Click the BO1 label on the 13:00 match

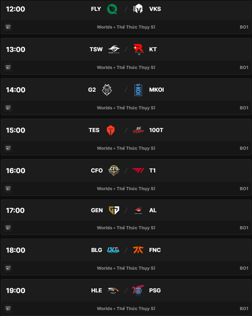click(x=244, y=67)
